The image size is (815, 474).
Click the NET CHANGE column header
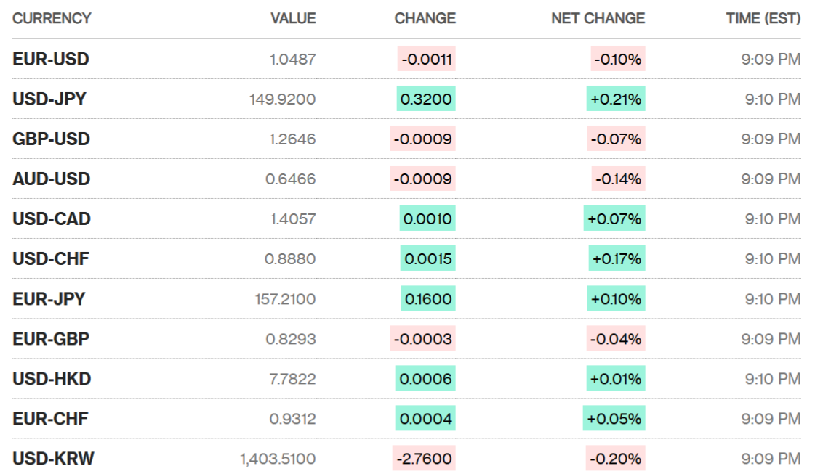click(598, 19)
